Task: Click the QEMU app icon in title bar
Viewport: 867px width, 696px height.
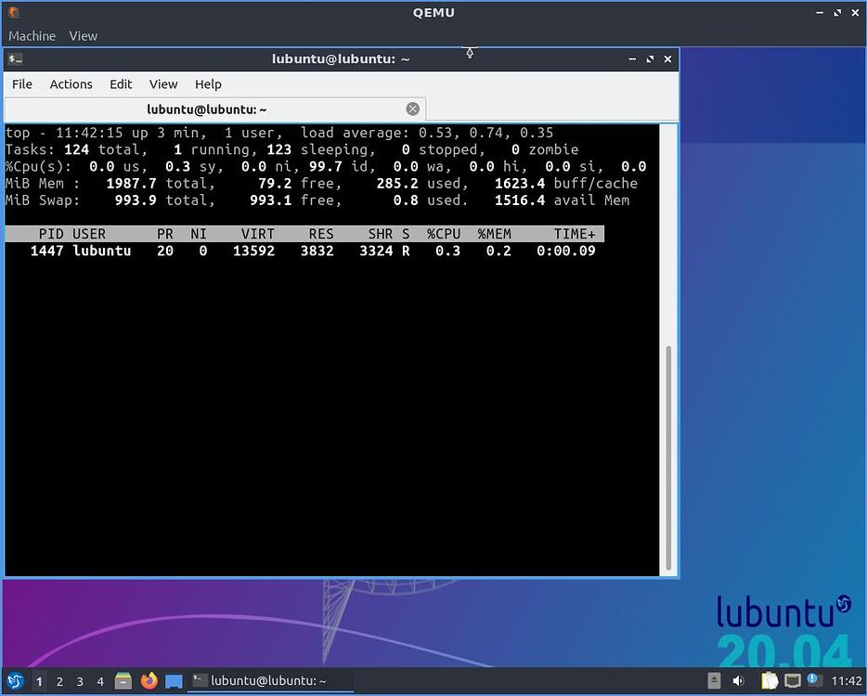Action: click(x=14, y=12)
